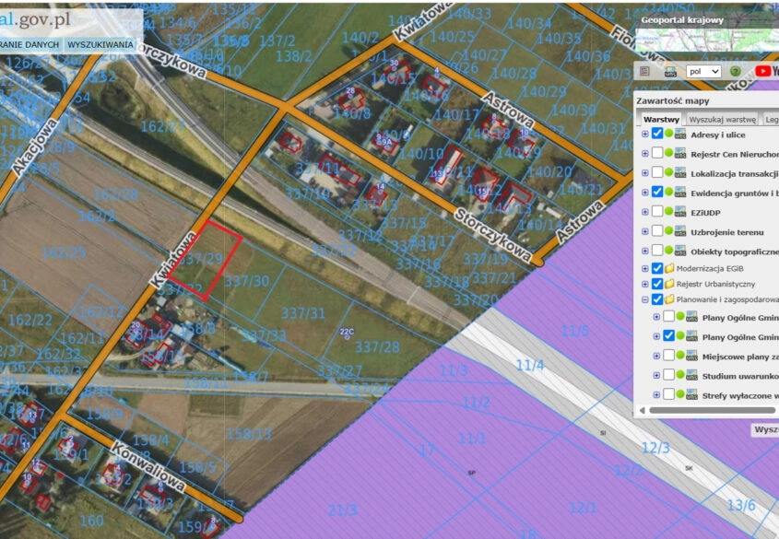Click the Rejestr Urbanistyczny group label
The image size is (779, 539).
pyautogui.click(x=715, y=284)
